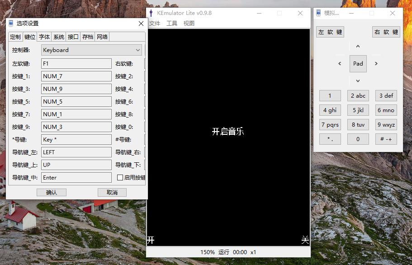Open the 工具 menu in KEmulator
Screen dimensions: 412x265
(172, 24)
